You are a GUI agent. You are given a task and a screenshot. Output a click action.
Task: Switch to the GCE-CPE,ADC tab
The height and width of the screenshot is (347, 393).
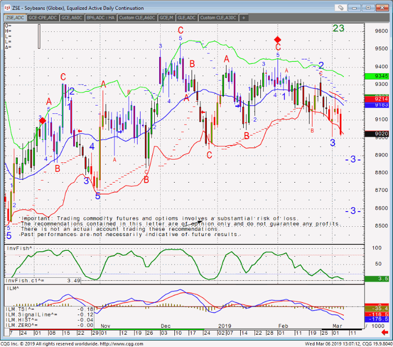(x=43, y=18)
